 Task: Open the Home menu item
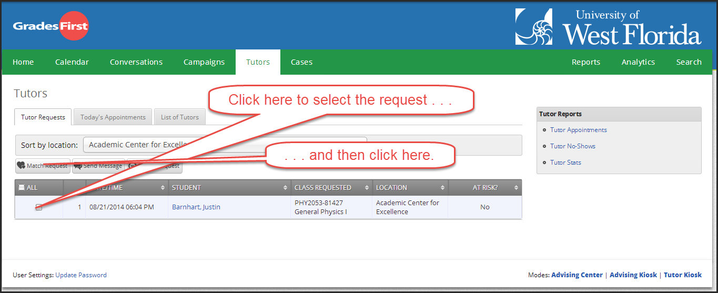pyautogui.click(x=23, y=62)
